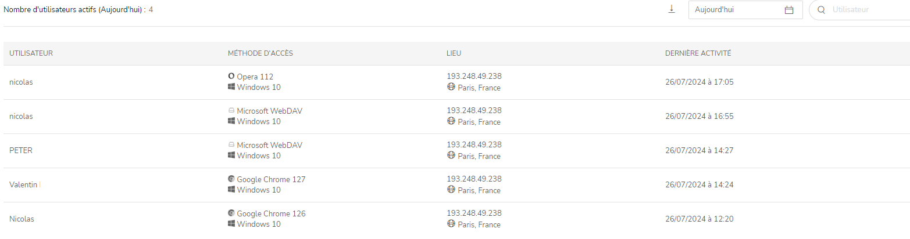Image resolution: width=910 pixels, height=239 pixels.
Task: Click the search magnifier icon
Action: click(822, 10)
